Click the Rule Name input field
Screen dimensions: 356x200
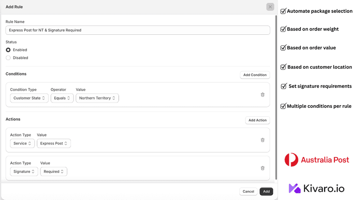click(x=138, y=30)
